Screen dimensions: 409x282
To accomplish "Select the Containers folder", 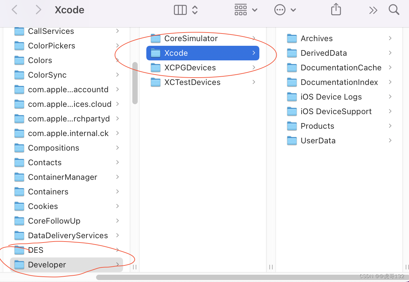I will pyautogui.click(x=67, y=192).
